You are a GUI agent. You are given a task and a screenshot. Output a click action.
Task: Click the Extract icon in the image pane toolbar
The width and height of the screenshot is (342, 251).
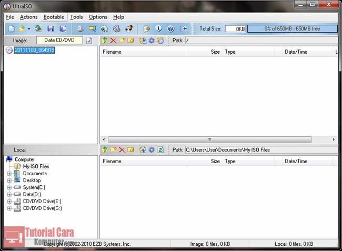tap(143, 41)
